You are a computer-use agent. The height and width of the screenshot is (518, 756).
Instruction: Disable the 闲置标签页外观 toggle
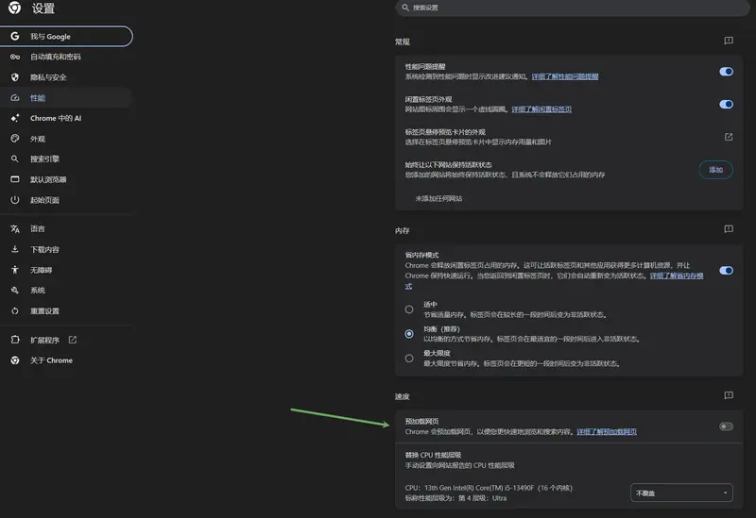726,104
